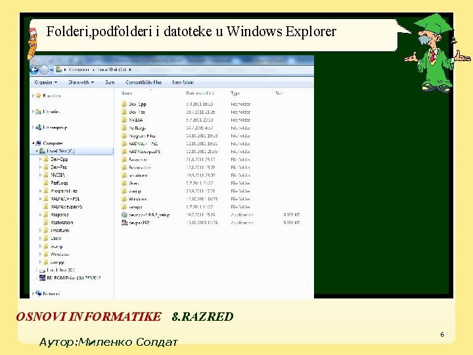The height and width of the screenshot is (355, 473).
Task: Select RADNIdevpasPS folder in navigation tree
Action: pyautogui.click(x=66, y=207)
